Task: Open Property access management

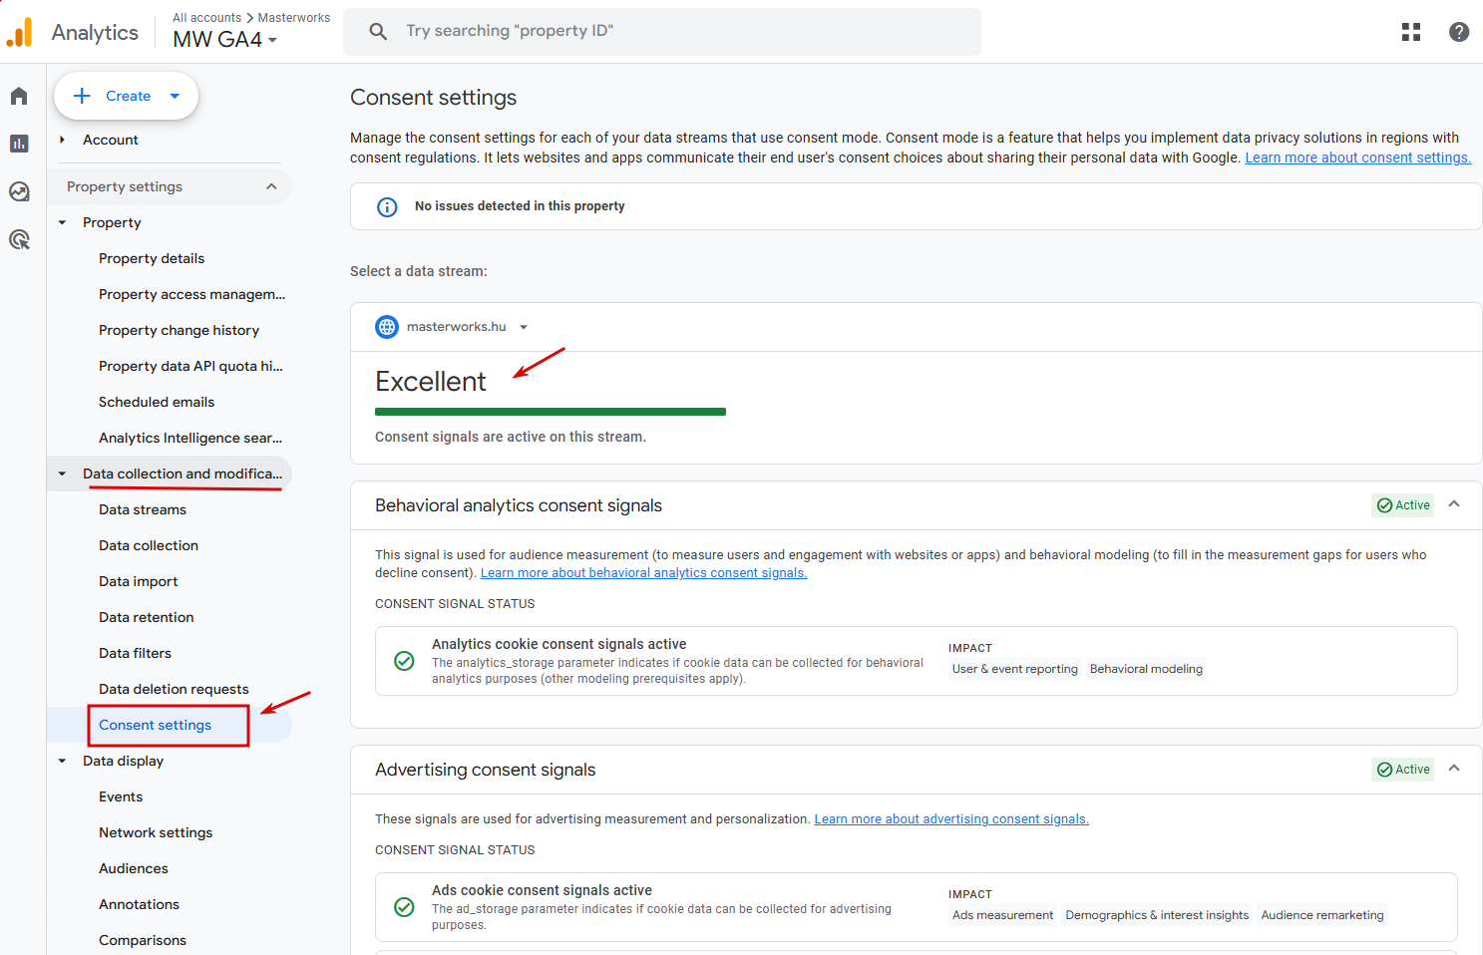Action: (191, 294)
